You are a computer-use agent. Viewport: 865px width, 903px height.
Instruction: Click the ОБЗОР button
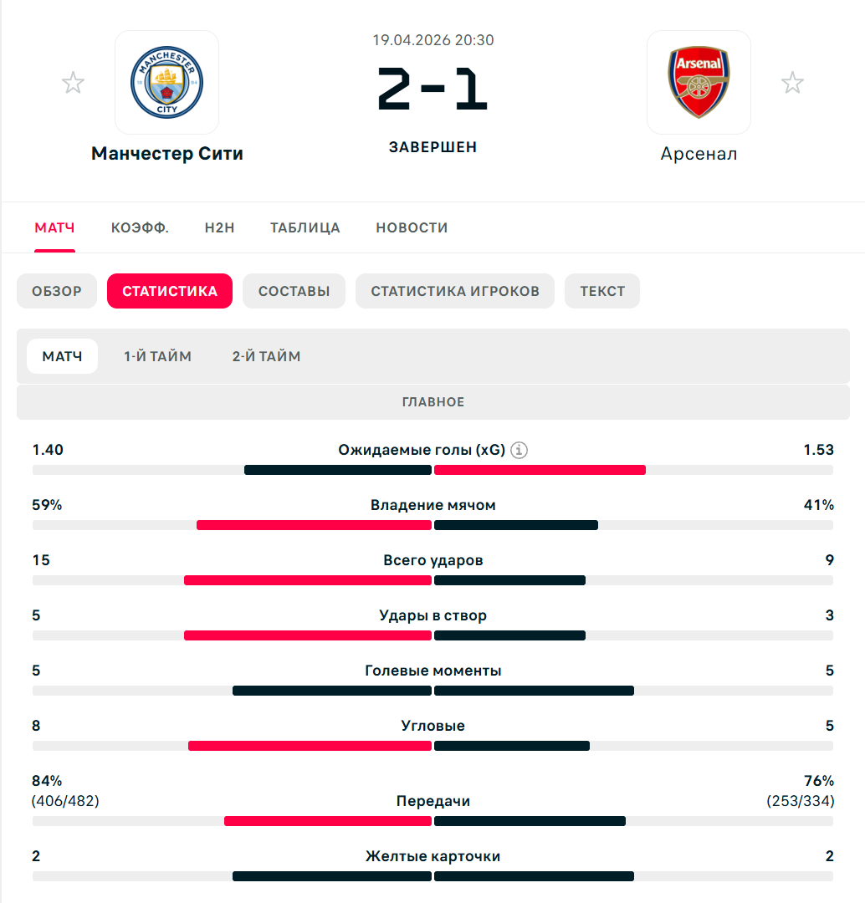tap(57, 291)
